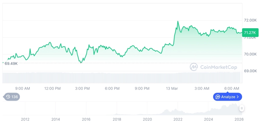Click the 69.49K opening price label
The height and width of the screenshot is (123, 264).
pyautogui.click(x=11, y=63)
